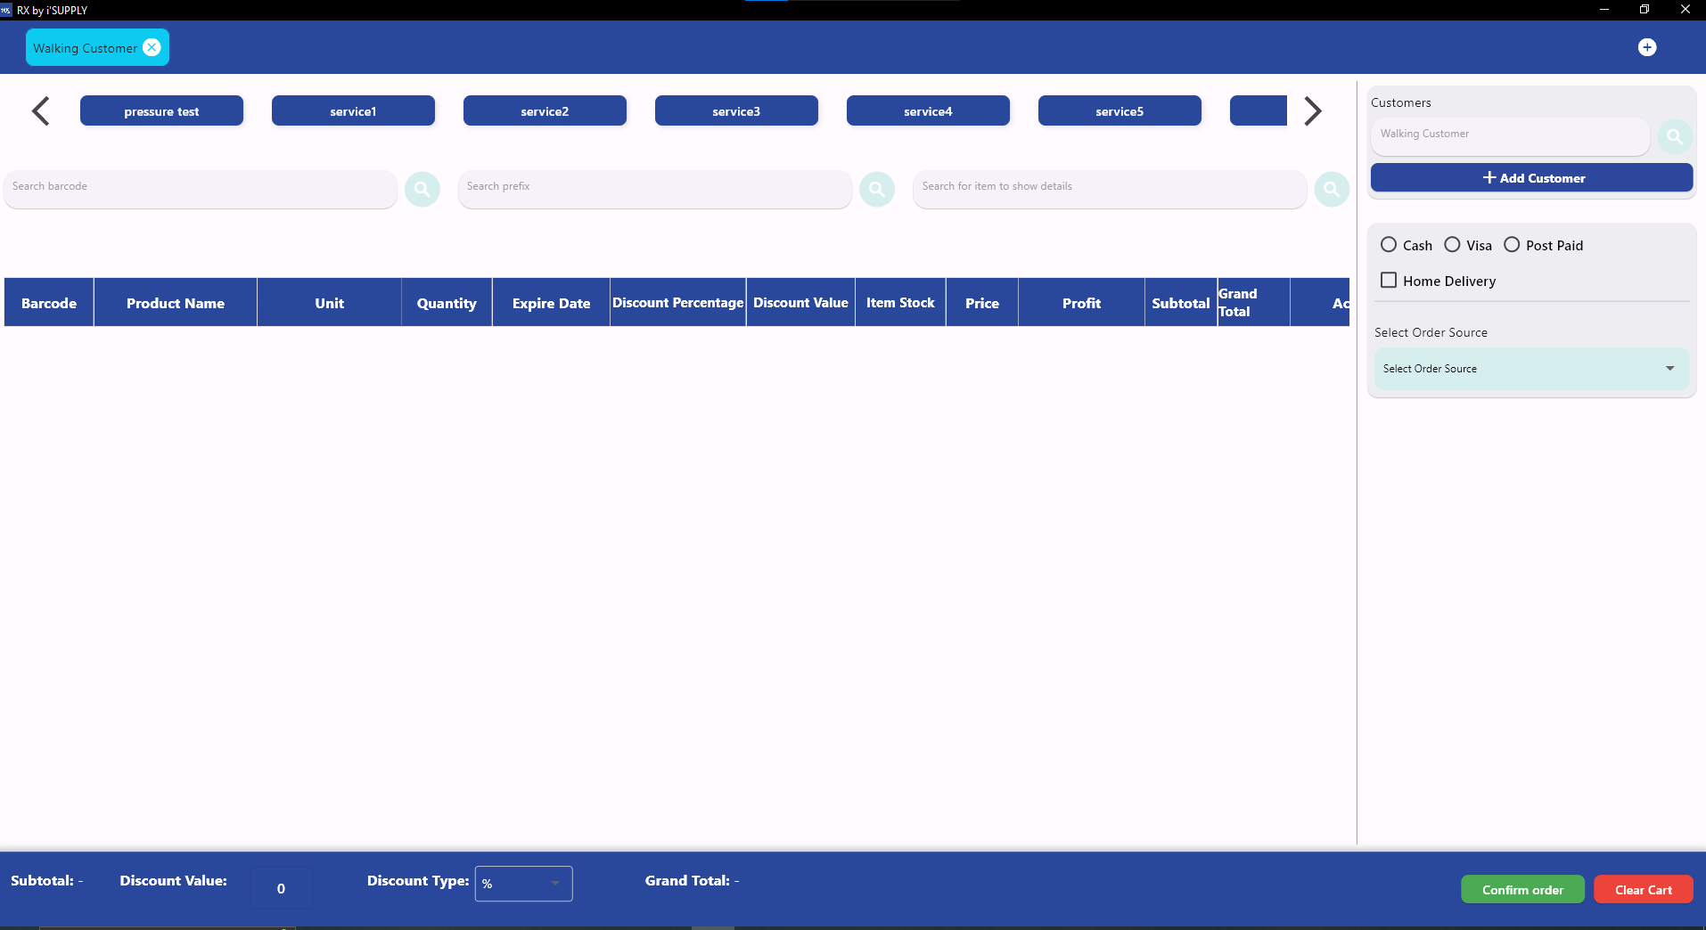
Task: Choose the service1 button
Action: pos(353,110)
